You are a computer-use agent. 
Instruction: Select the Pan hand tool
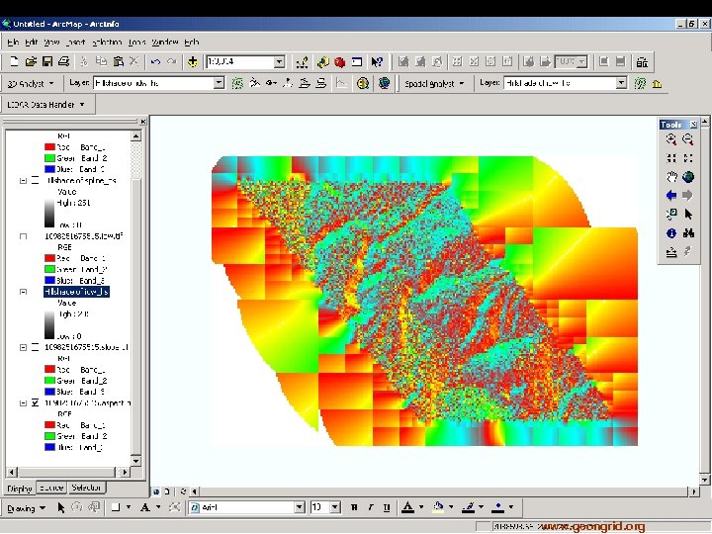tap(671, 177)
